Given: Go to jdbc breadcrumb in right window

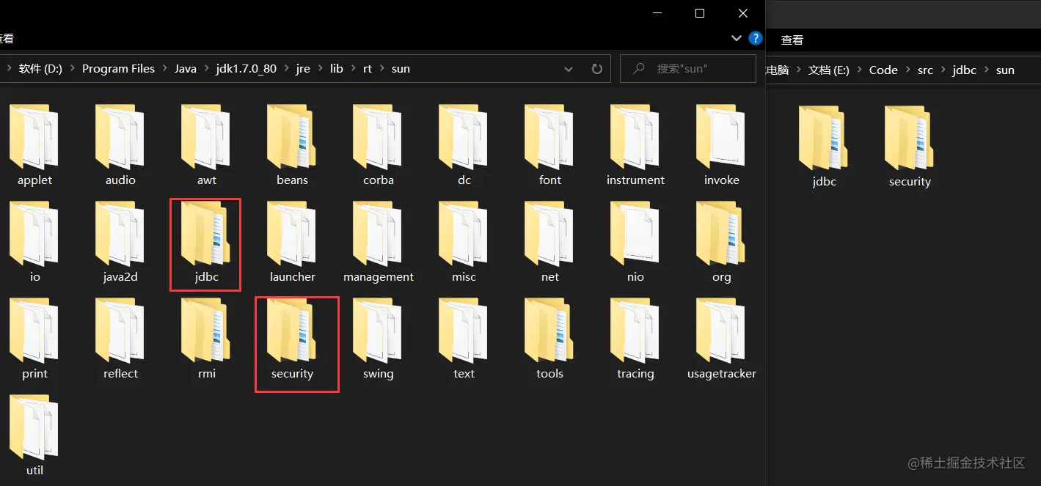Looking at the screenshot, I should (964, 70).
